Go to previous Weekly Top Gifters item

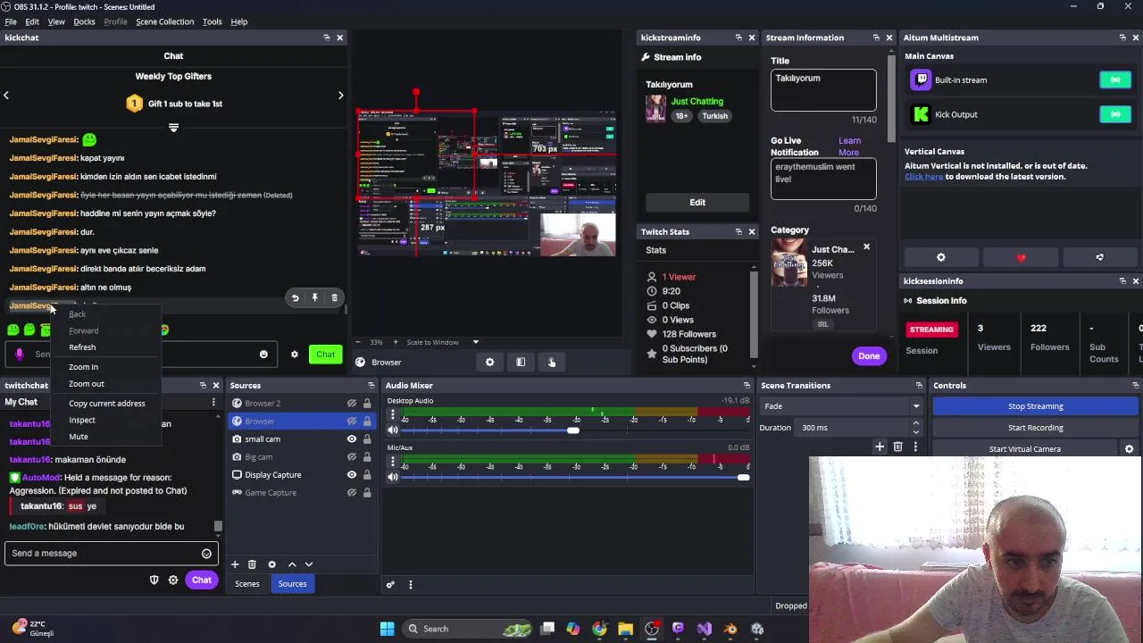pyautogui.click(x=6, y=96)
